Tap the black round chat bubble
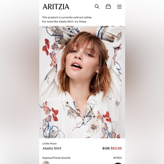This screenshot has height=164, width=164. (118, 163)
